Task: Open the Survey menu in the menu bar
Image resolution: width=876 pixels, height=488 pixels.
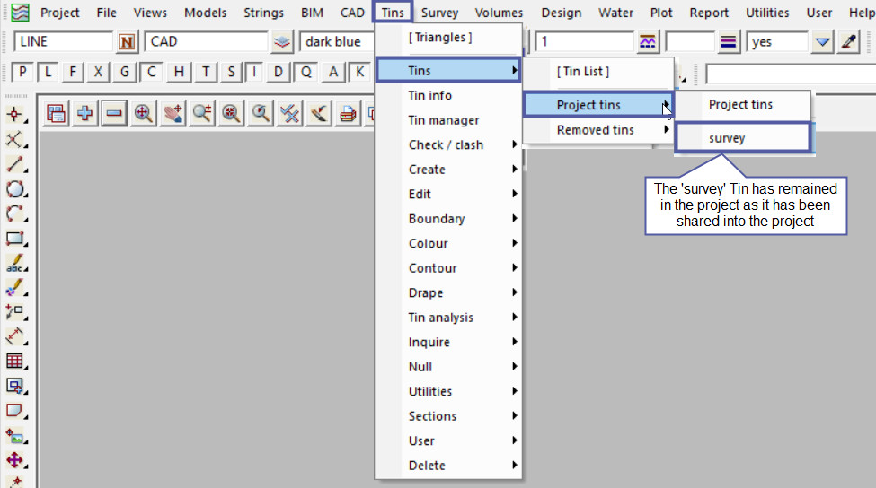Action: (x=439, y=13)
